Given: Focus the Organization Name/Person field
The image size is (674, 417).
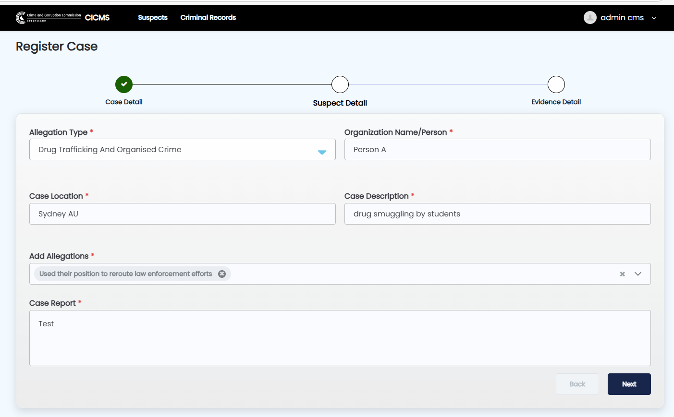Looking at the screenshot, I should pos(497,150).
